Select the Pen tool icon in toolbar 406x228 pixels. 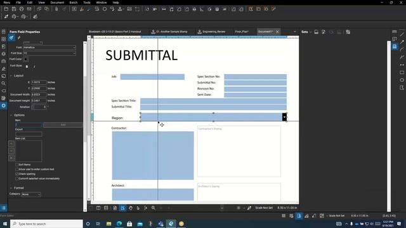pos(89,9)
